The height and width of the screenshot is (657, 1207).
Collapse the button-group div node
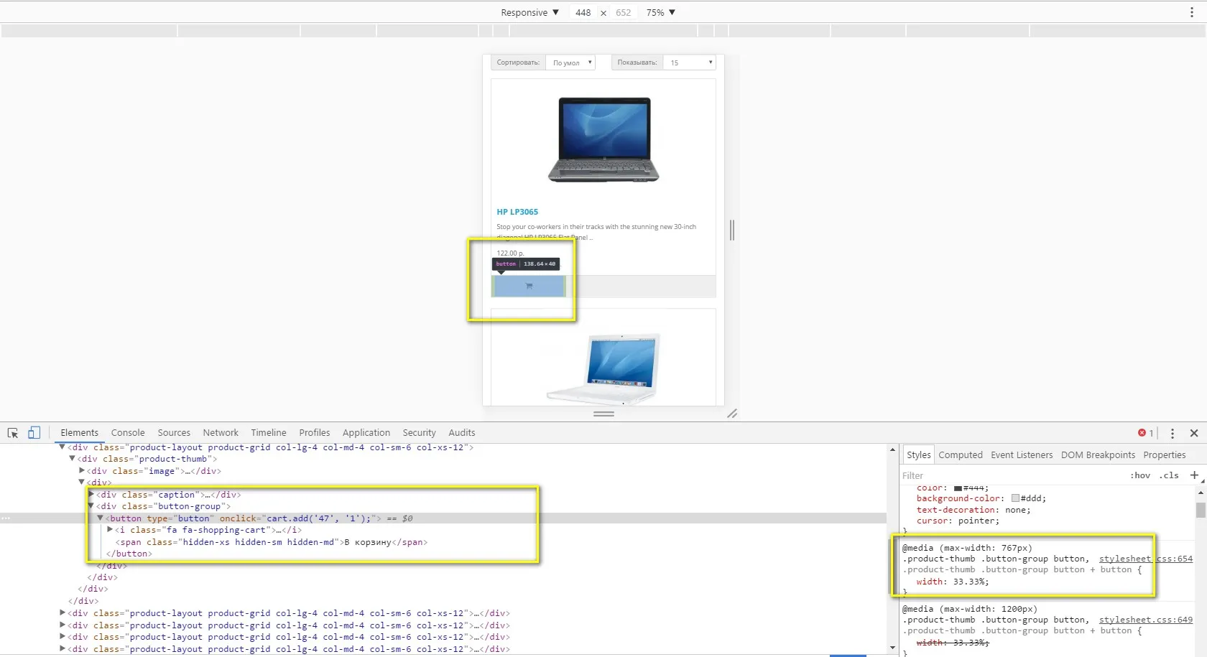(91, 506)
